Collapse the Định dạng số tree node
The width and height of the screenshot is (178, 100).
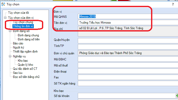click(10, 31)
